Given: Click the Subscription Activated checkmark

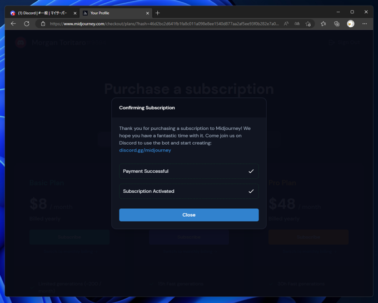Looking at the screenshot, I should 251,191.
